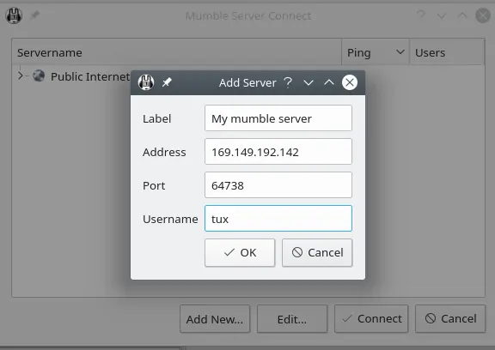
Task: Click the Add New... button
Action: (215, 319)
